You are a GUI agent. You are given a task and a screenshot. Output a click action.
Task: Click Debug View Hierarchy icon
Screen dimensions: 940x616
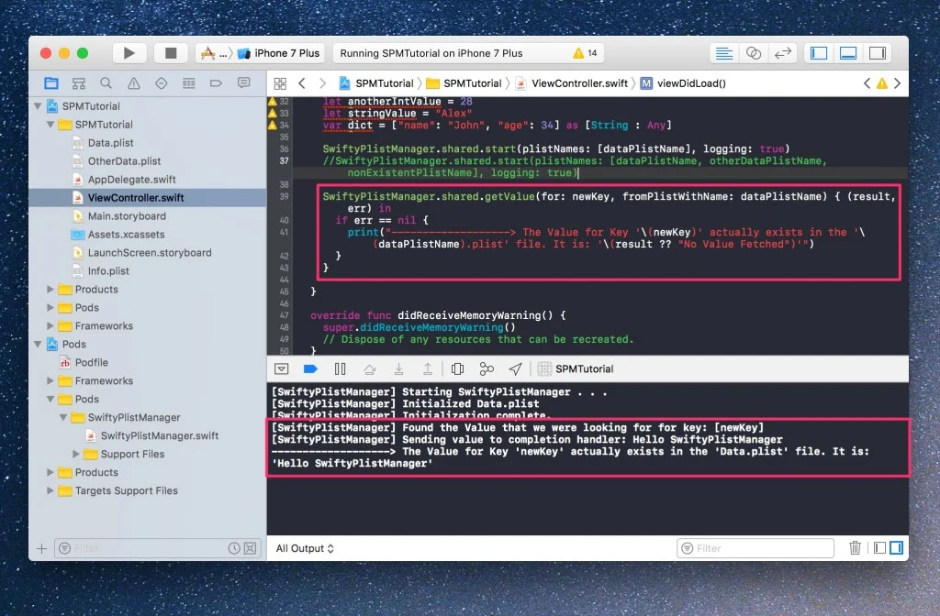tap(457, 368)
